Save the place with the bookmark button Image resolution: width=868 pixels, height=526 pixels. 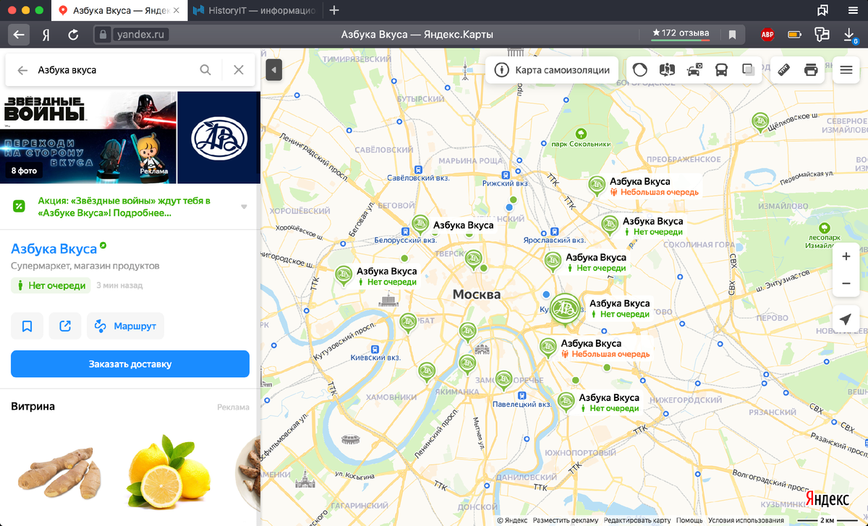click(x=27, y=326)
